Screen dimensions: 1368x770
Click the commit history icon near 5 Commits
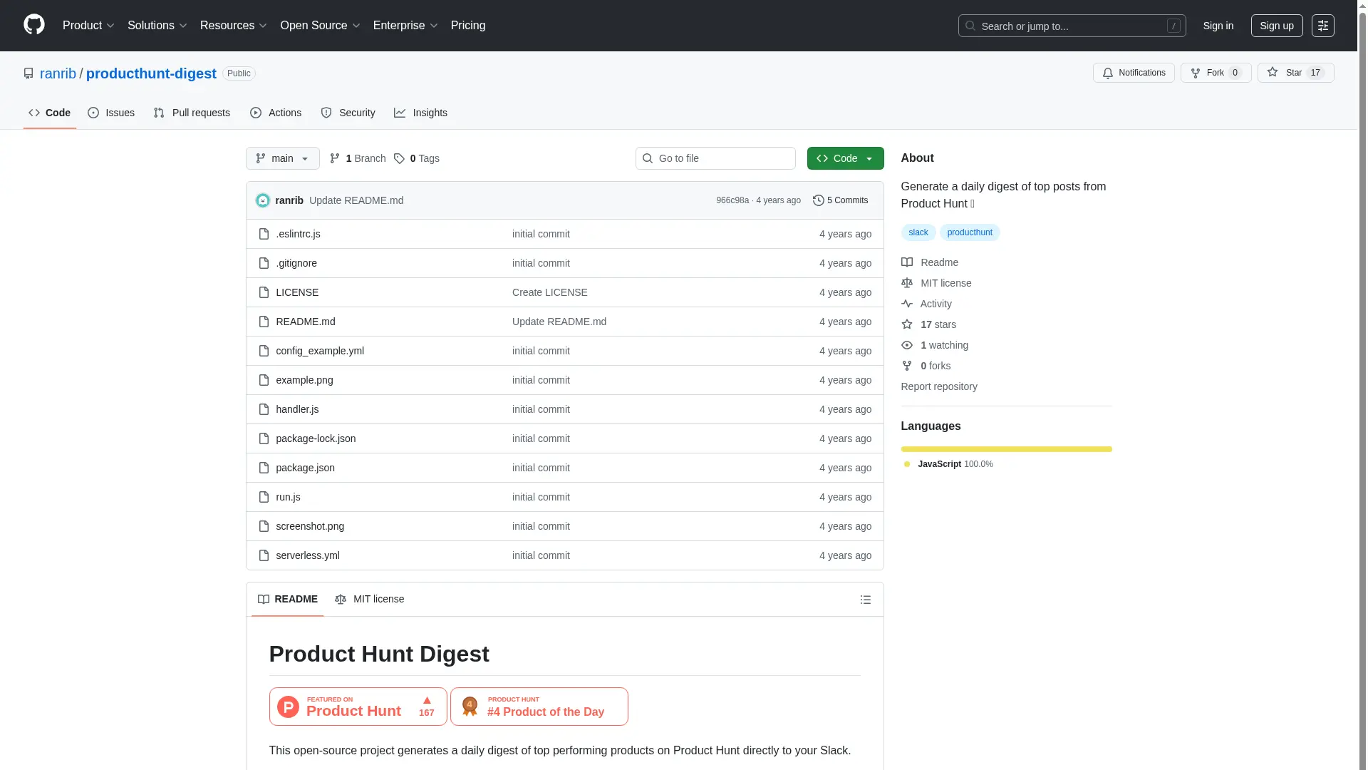coord(818,200)
